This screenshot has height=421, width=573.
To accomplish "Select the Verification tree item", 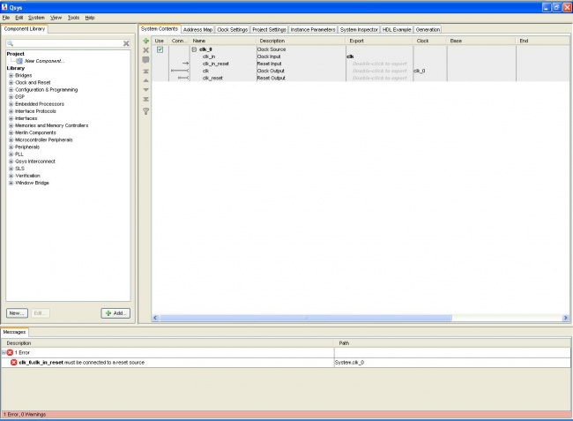I will click(28, 176).
